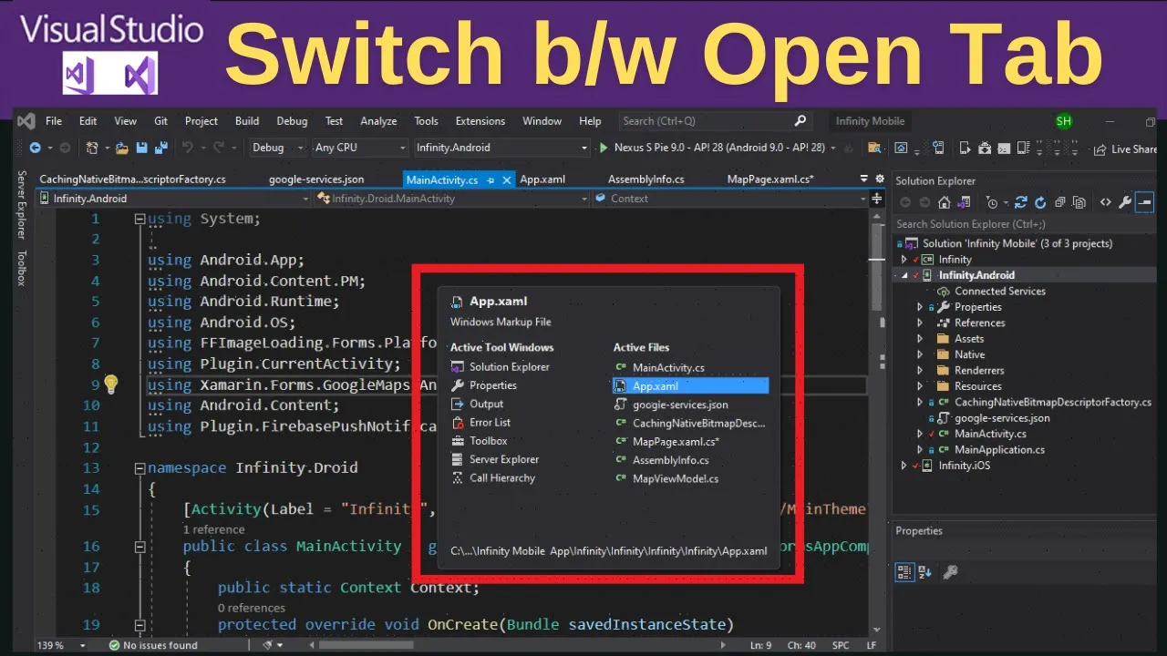Click the Redo arrow icon
The height and width of the screenshot is (656, 1167).
click(x=219, y=148)
